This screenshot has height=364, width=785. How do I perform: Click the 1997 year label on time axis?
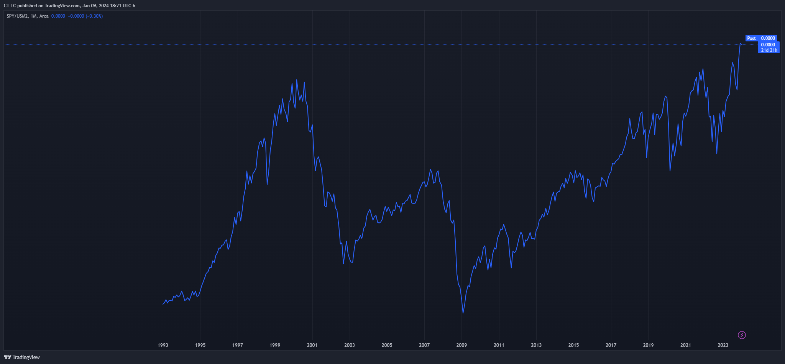(x=238, y=345)
